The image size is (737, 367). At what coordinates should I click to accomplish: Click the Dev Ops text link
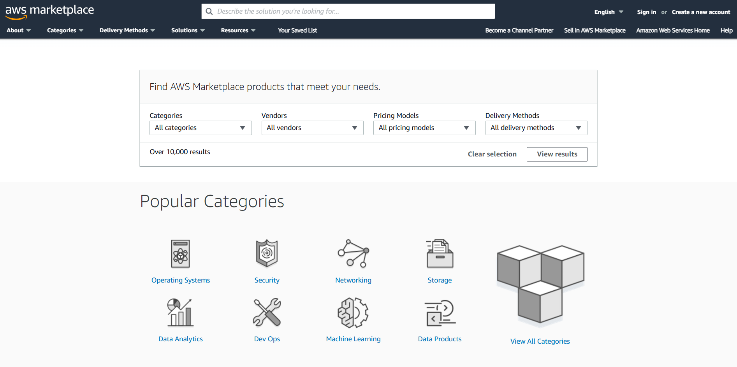[267, 339]
